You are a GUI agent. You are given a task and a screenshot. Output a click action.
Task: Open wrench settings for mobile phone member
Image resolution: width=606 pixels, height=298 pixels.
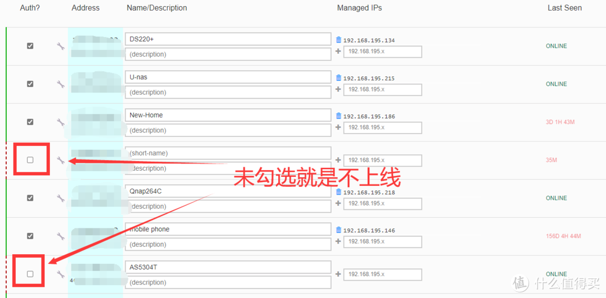(60, 236)
